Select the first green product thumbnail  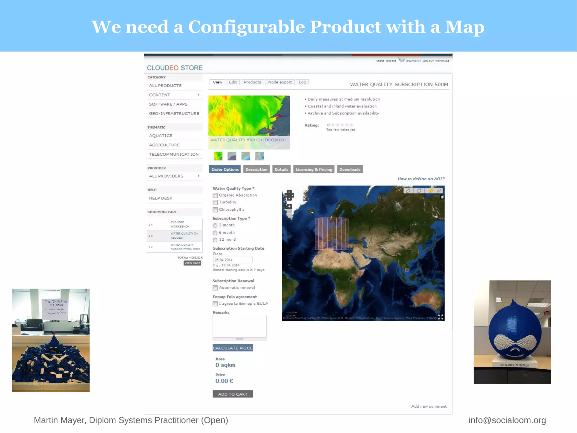pyautogui.click(x=218, y=156)
